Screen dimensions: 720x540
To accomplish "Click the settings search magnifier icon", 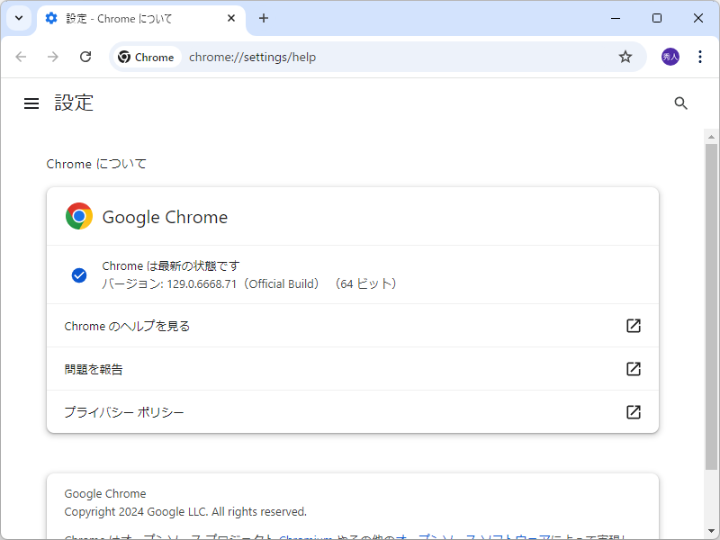I will [680, 103].
